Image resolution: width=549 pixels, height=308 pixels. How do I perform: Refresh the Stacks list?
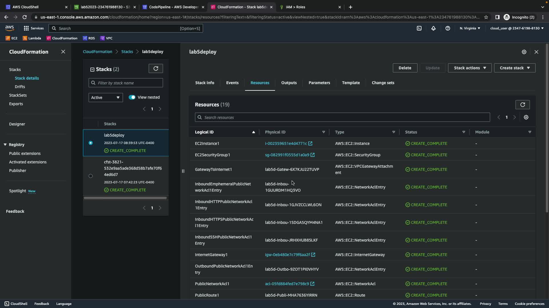pos(156,68)
